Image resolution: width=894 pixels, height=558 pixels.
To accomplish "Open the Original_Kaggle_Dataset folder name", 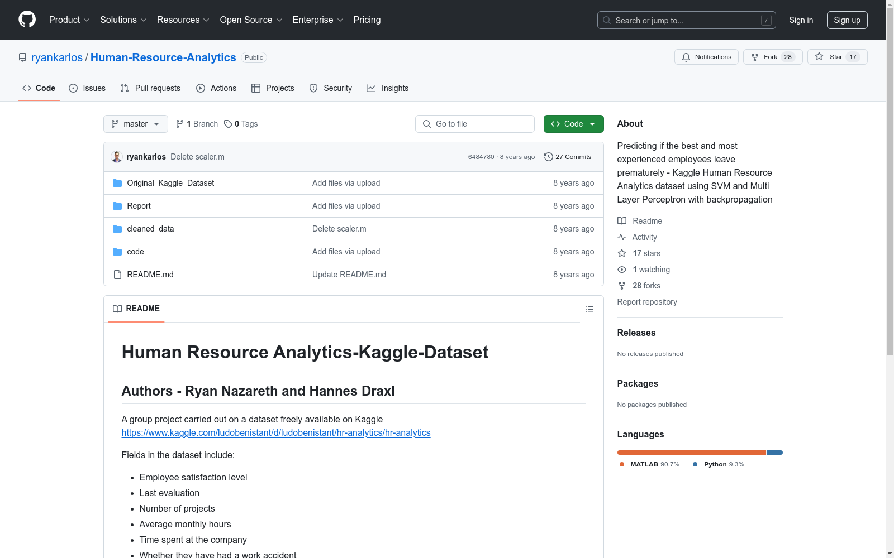I will click(x=170, y=183).
